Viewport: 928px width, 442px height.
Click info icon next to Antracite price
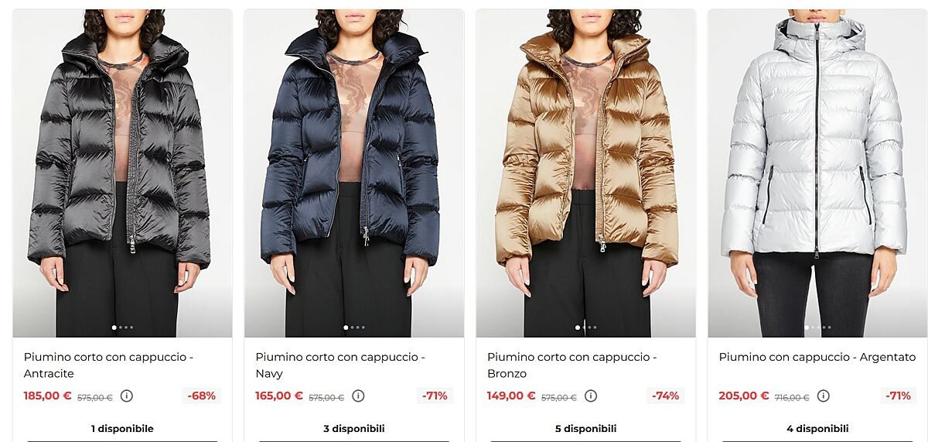coord(127,396)
